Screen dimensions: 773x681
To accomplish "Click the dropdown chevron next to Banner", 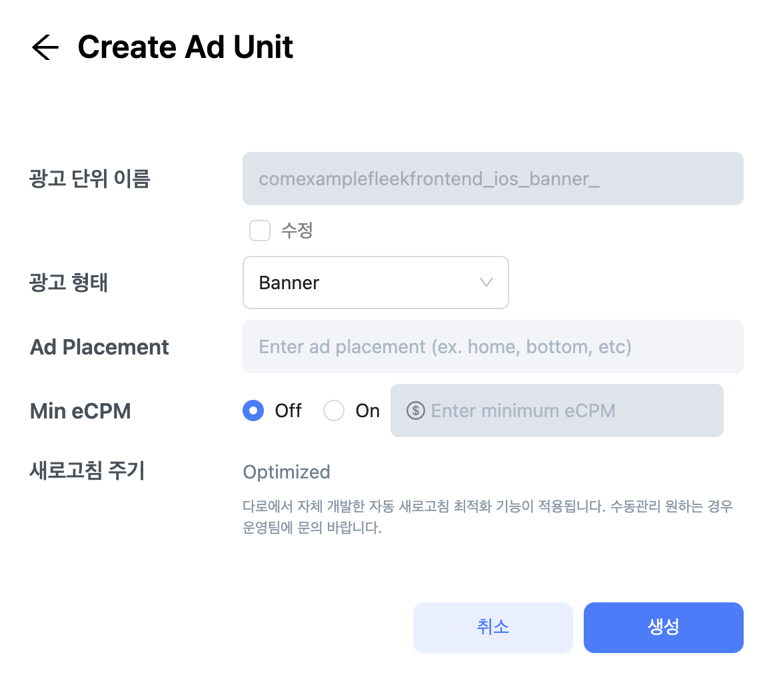I will coord(486,283).
